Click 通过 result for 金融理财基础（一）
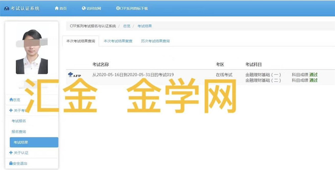Screen dimensions: 335x170 313,75
